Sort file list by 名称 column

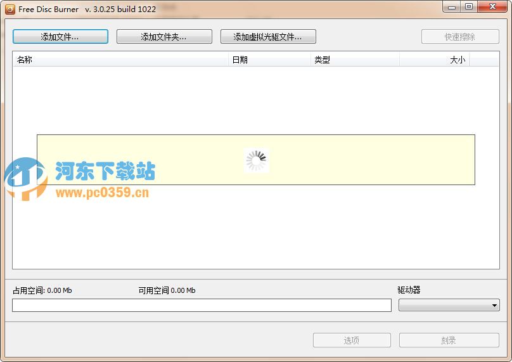120,60
